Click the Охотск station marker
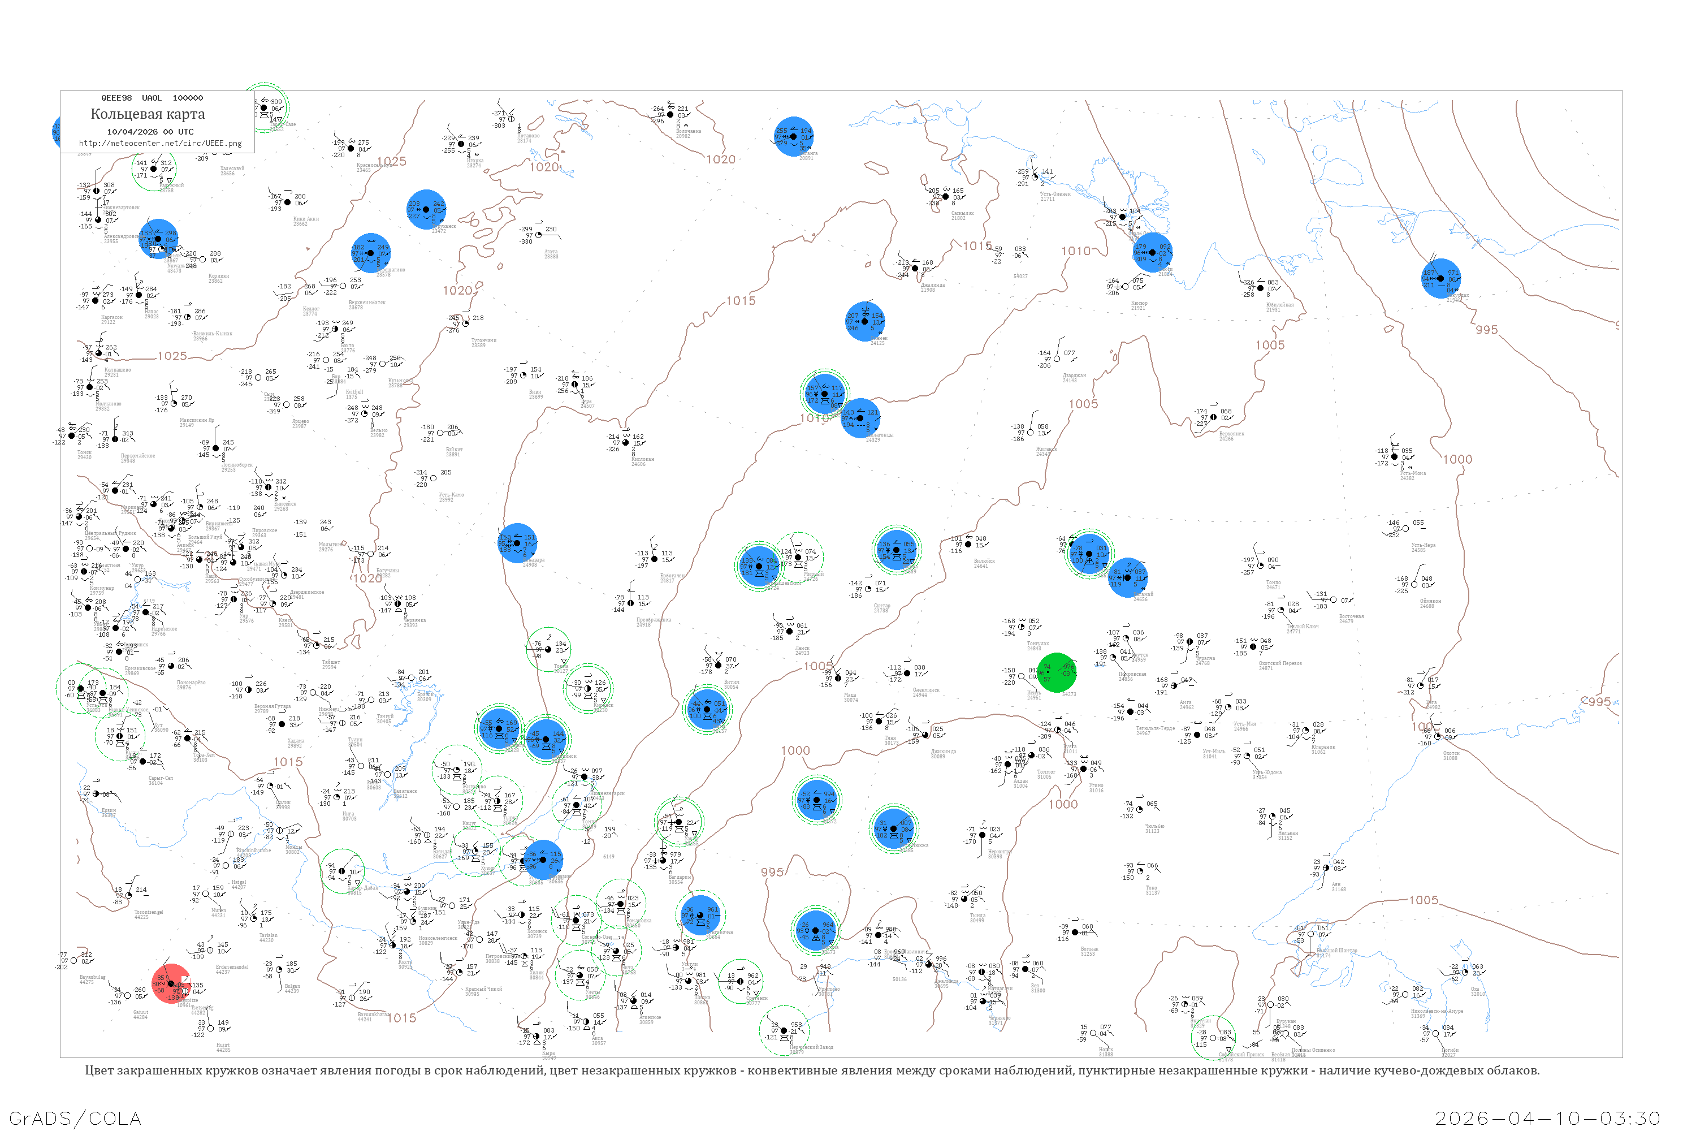The height and width of the screenshot is (1131, 1696). [x=1438, y=736]
